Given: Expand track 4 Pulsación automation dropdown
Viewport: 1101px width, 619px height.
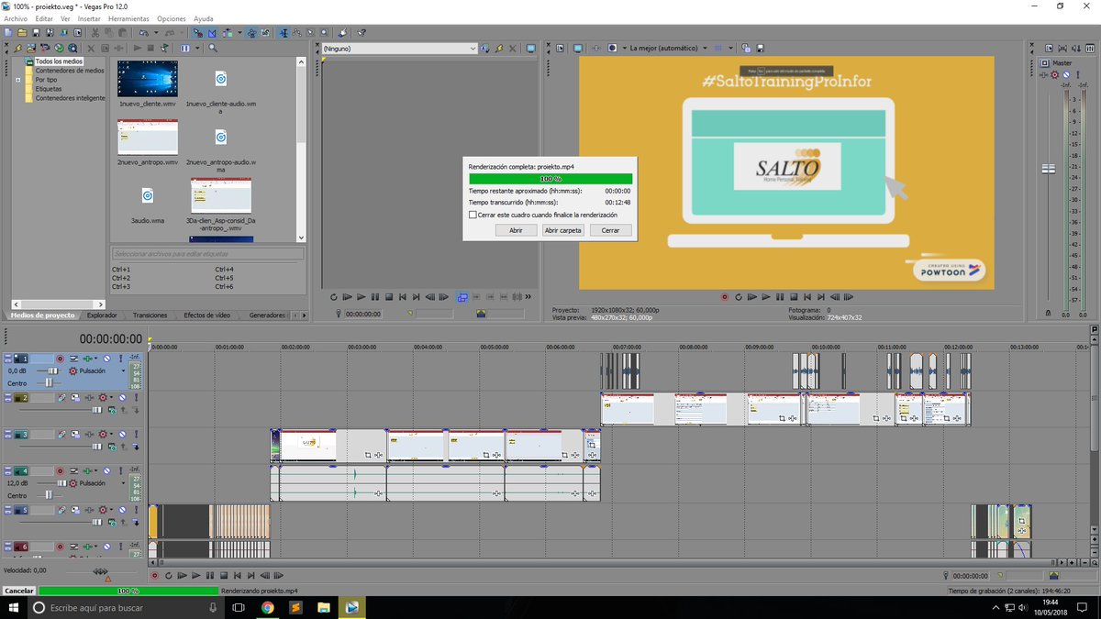Looking at the screenshot, I should tap(123, 483).
